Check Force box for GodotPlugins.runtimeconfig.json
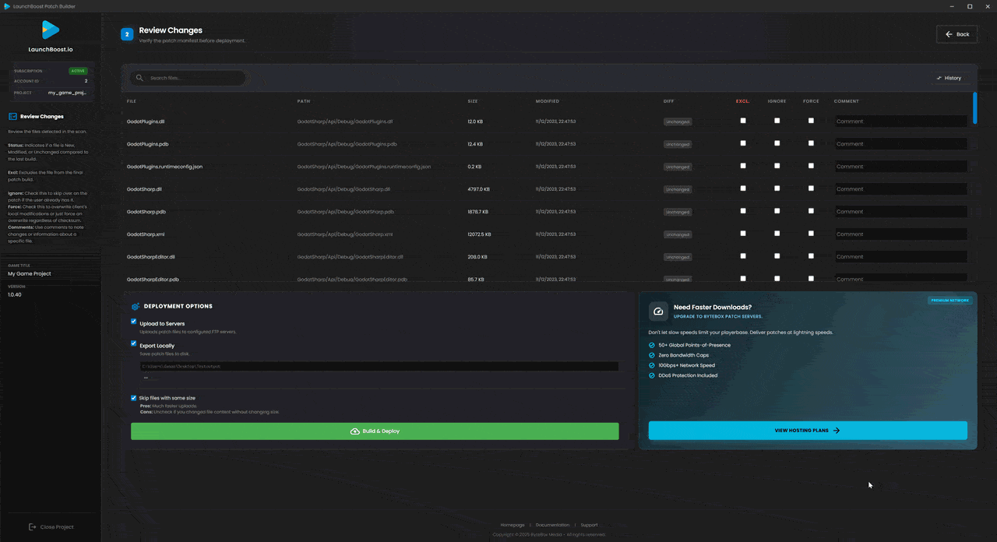Screen dimensions: 997x542 coord(811,166)
